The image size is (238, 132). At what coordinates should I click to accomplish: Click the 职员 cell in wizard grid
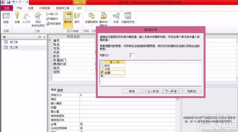point(114,66)
